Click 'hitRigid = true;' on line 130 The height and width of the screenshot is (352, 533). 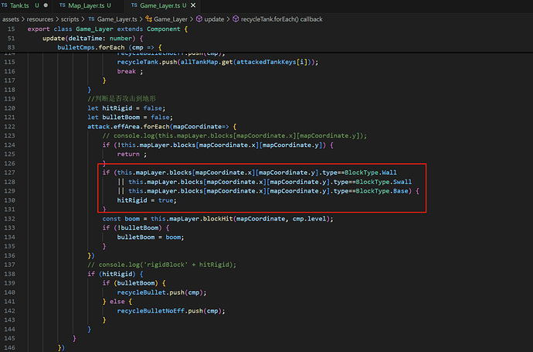click(x=147, y=200)
